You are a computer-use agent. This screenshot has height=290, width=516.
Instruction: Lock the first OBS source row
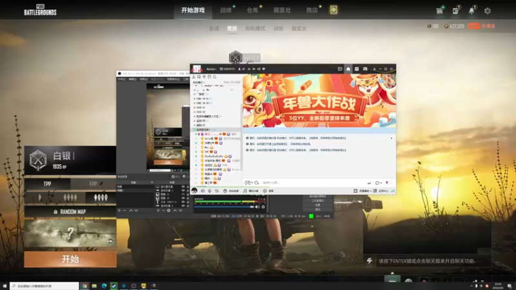tap(188, 186)
